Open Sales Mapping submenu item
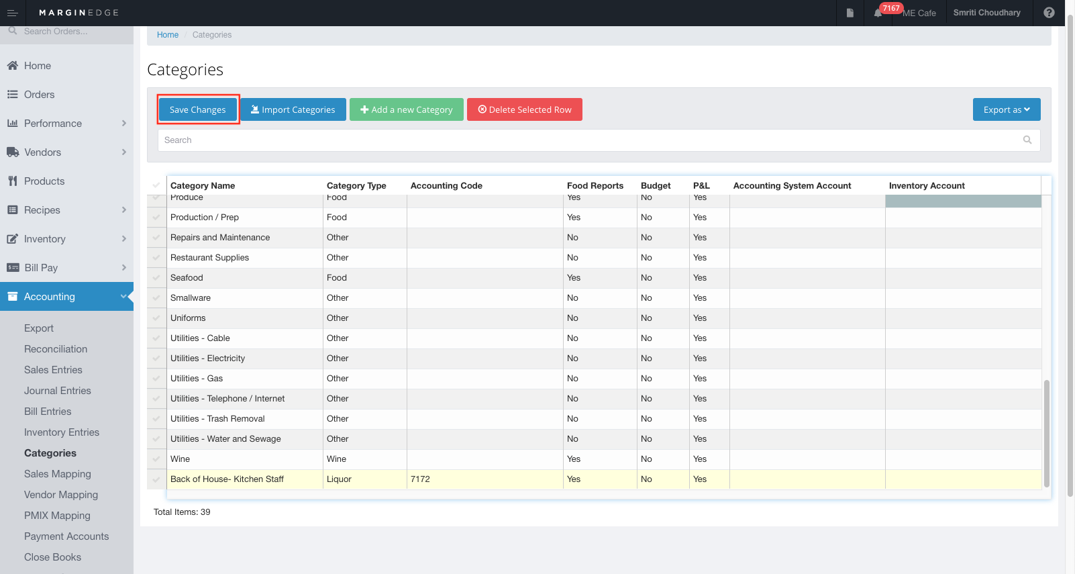 tap(58, 474)
